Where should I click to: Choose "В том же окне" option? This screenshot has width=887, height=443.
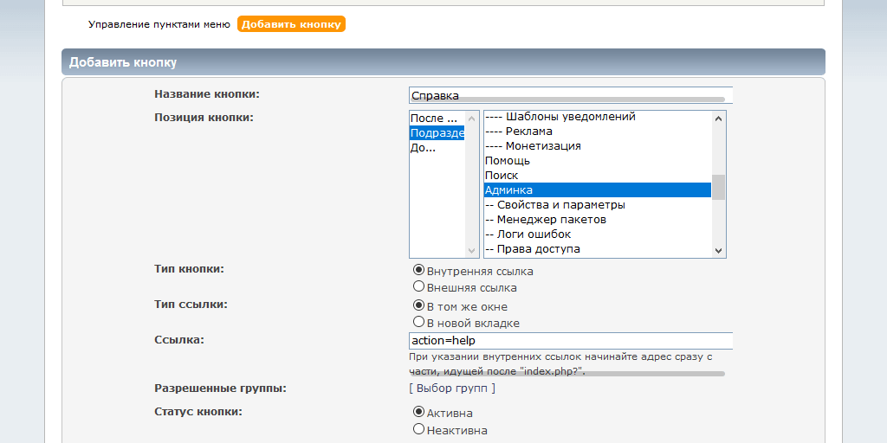coord(419,305)
